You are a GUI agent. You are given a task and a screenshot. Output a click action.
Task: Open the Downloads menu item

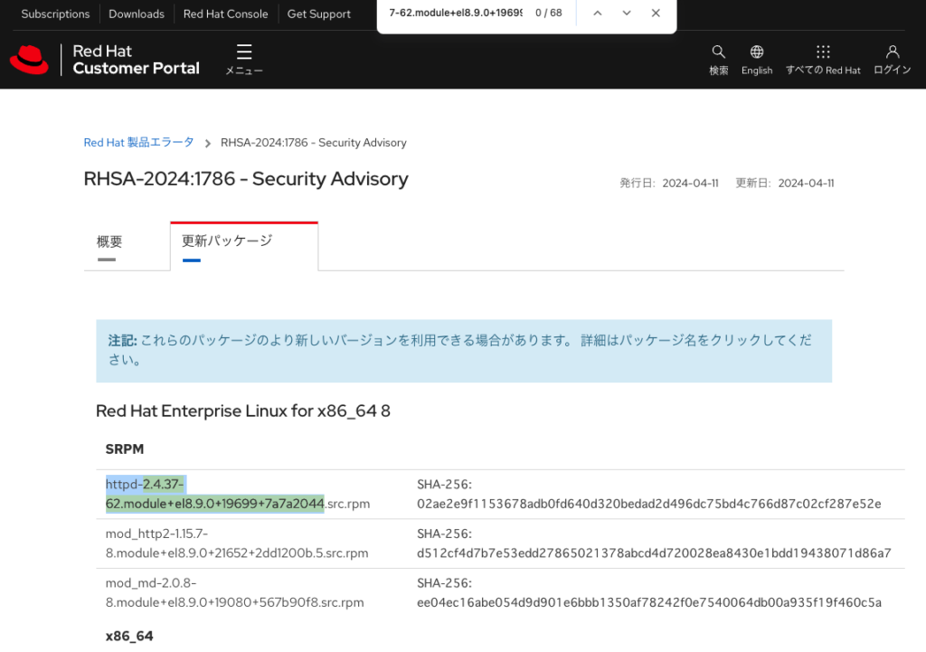[x=136, y=14]
